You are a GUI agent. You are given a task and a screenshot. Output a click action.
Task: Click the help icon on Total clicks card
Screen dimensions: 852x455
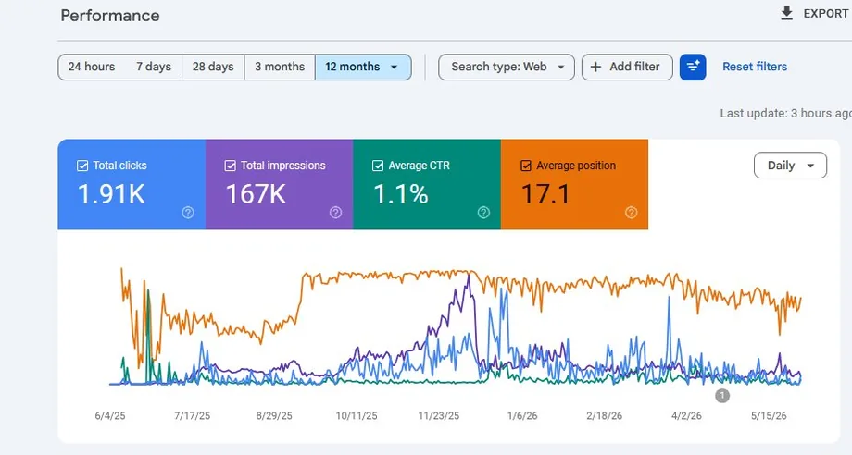[x=188, y=213]
